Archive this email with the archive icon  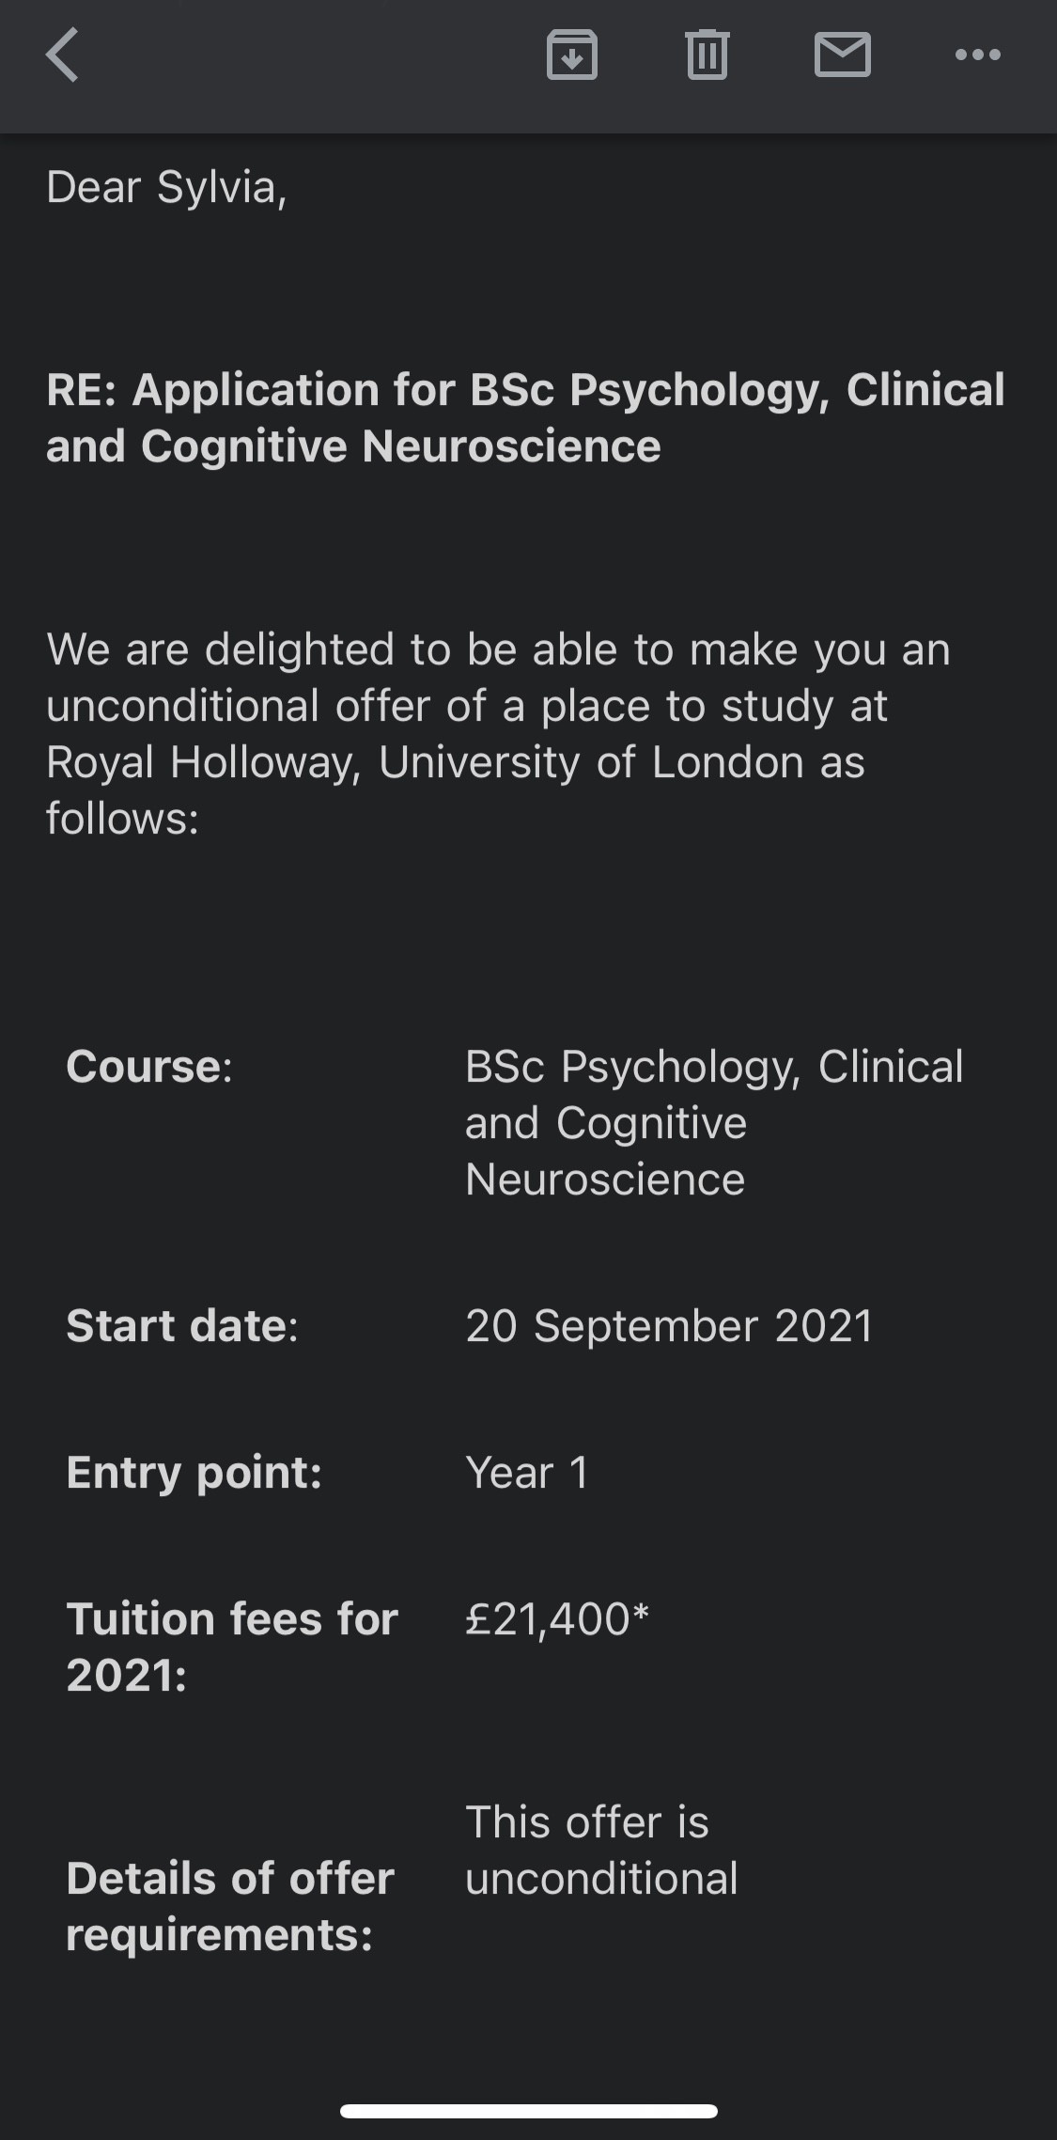tap(571, 55)
